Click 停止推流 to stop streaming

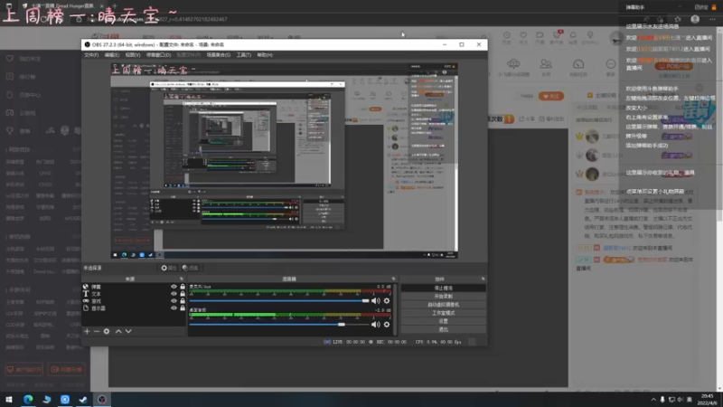[443, 288]
